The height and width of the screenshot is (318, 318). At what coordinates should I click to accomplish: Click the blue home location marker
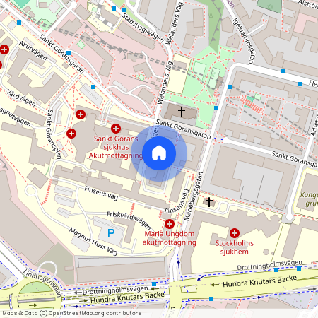159,153
